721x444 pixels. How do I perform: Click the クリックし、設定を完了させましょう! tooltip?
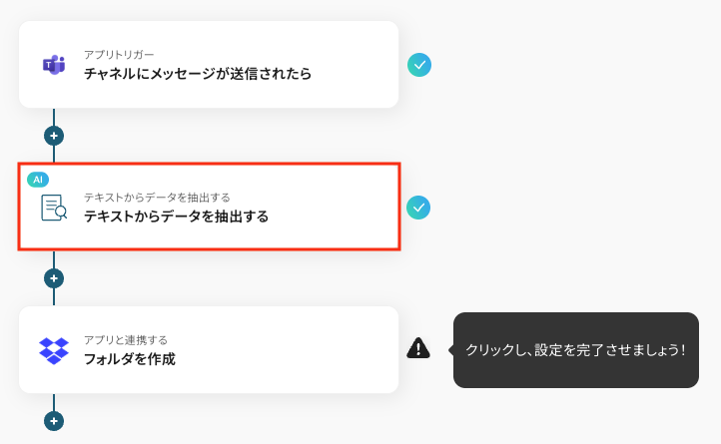click(x=575, y=350)
